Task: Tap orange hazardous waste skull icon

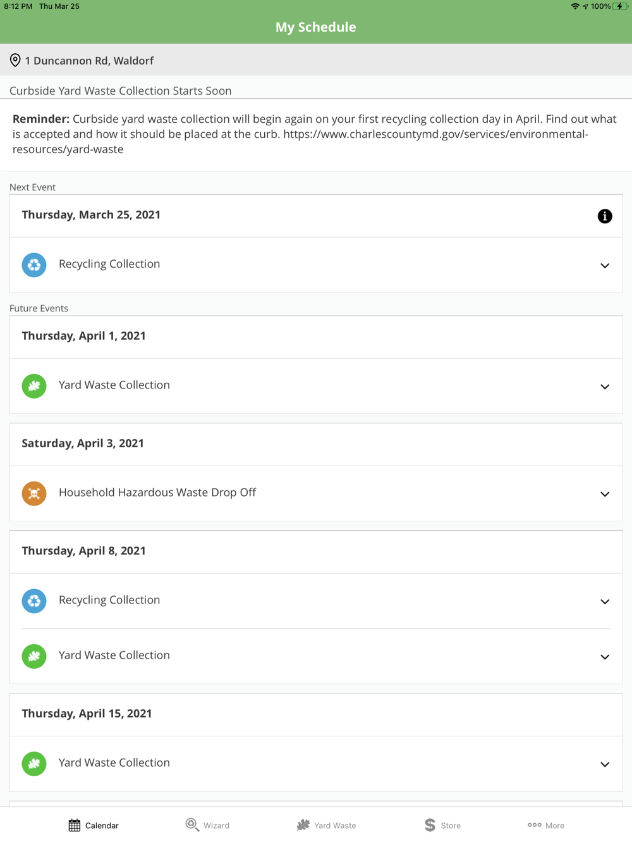Action: coord(34,493)
